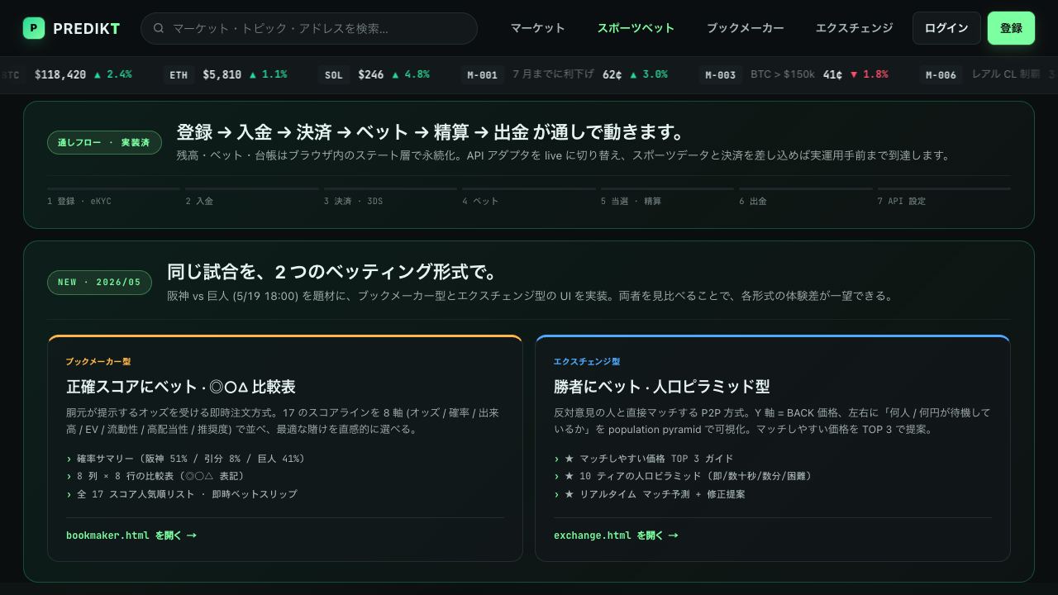Open the エクスチェンジ nav item
This screenshot has width=1058, height=595.
854,28
